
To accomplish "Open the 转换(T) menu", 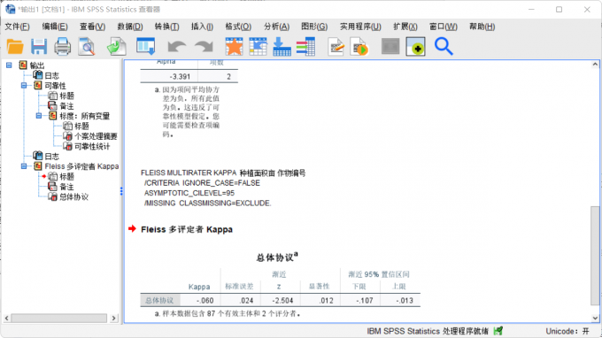I will point(167,27).
